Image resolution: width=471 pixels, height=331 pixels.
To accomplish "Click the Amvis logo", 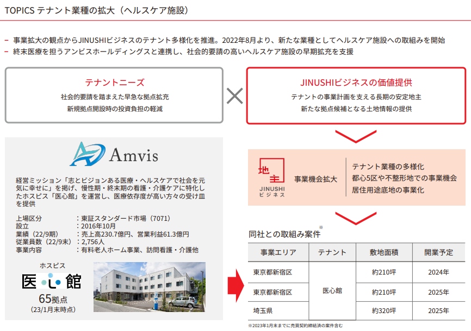I will coord(114,154).
